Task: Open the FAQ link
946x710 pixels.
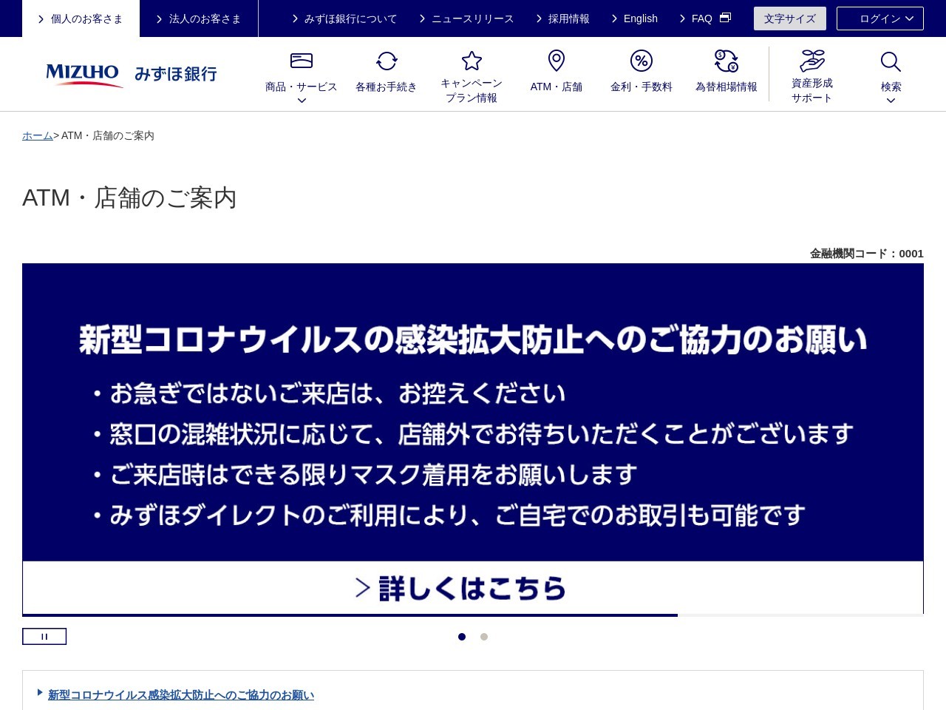Action: pyautogui.click(x=701, y=18)
